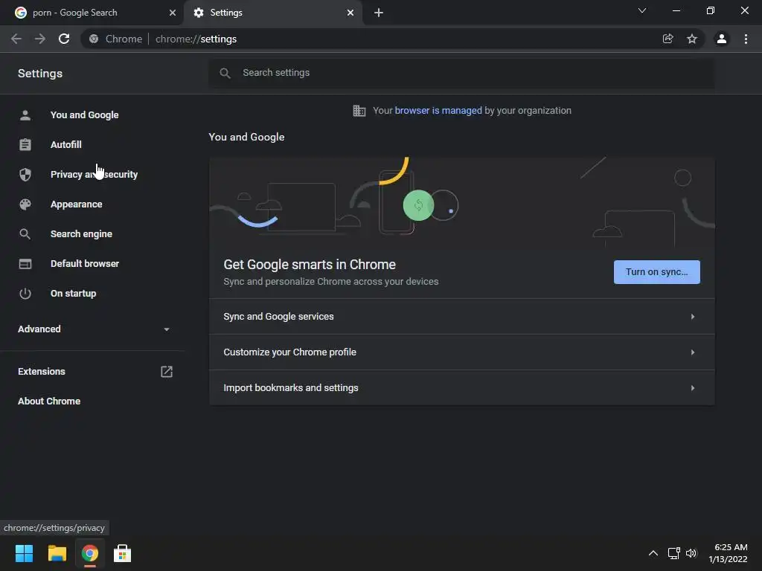
Task: Click the volume speaker icon in tray
Action: 691,553
